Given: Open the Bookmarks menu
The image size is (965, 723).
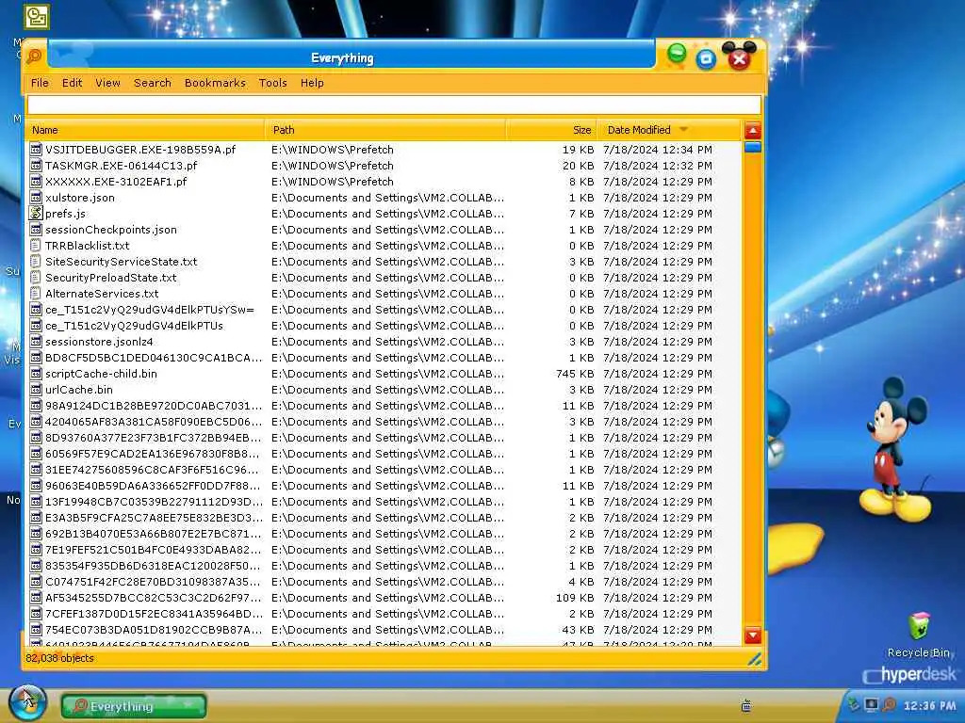Looking at the screenshot, I should click(215, 83).
